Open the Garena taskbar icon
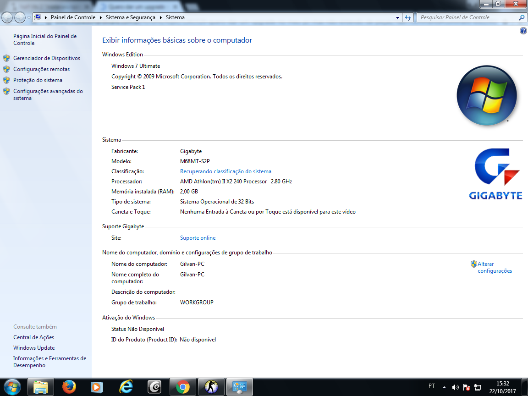 point(154,387)
